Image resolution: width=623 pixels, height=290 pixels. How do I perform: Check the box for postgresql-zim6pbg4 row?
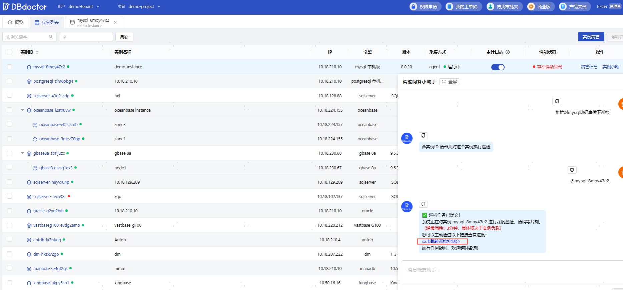click(x=9, y=81)
